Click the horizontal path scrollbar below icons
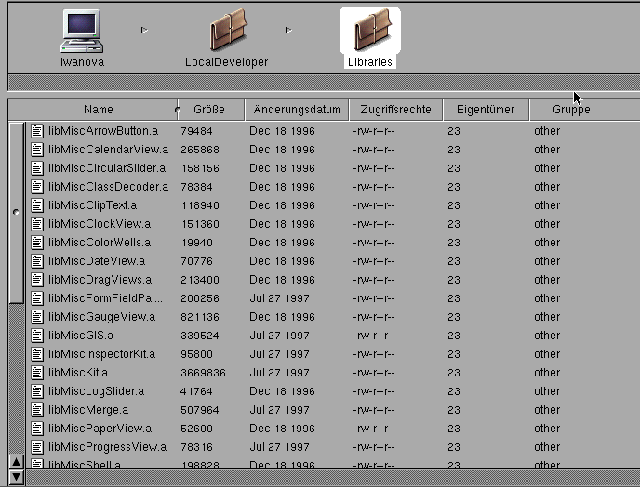This screenshot has width=640, height=488. click(x=320, y=81)
